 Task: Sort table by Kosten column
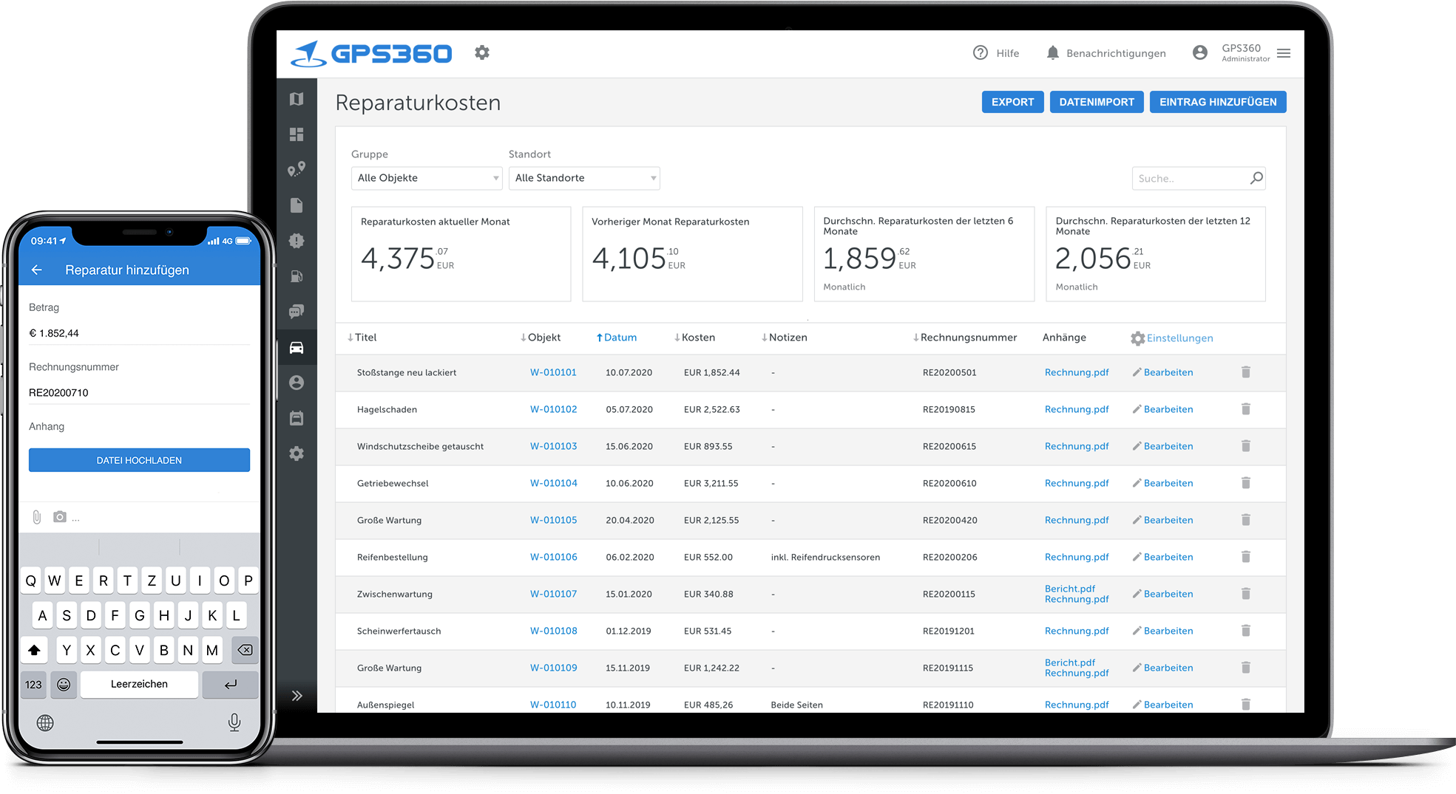[694, 338]
